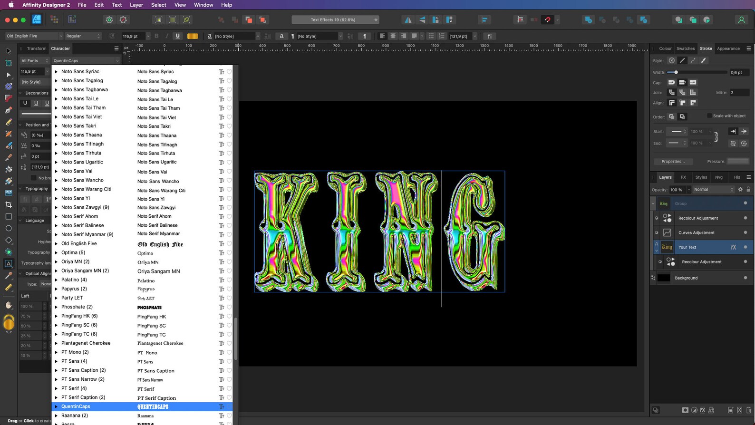The image size is (755, 425).
Task: Delete layer using the trash icon
Action: [x=748, y=410]
